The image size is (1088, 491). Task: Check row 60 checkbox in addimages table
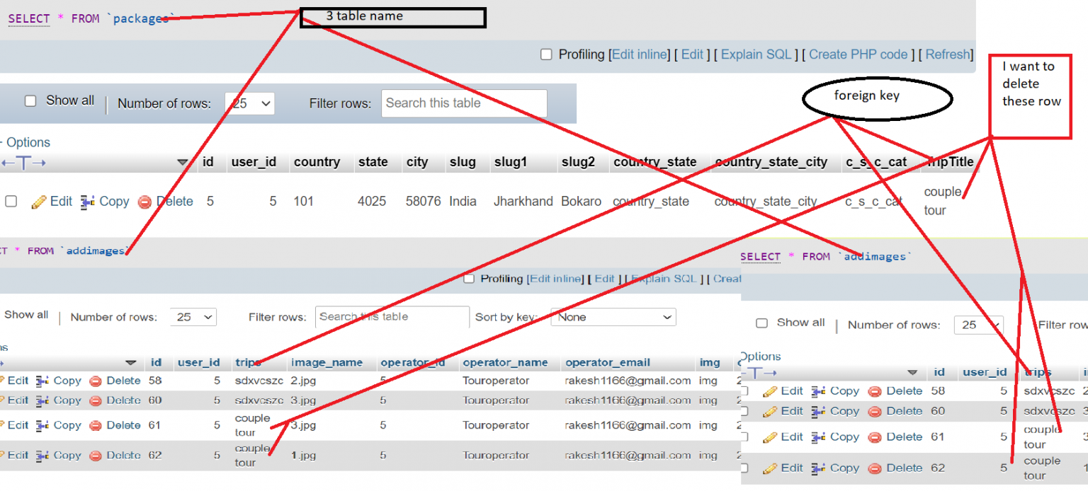(744, 411)
